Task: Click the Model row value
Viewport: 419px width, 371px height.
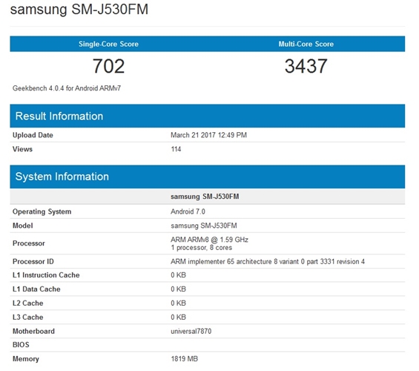Action: [204, 226]
